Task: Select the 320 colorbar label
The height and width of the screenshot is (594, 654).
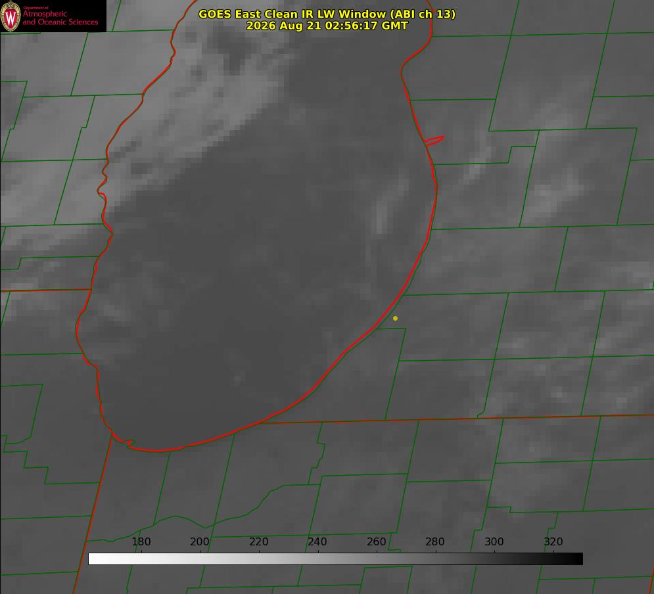Action: (553, 541)
